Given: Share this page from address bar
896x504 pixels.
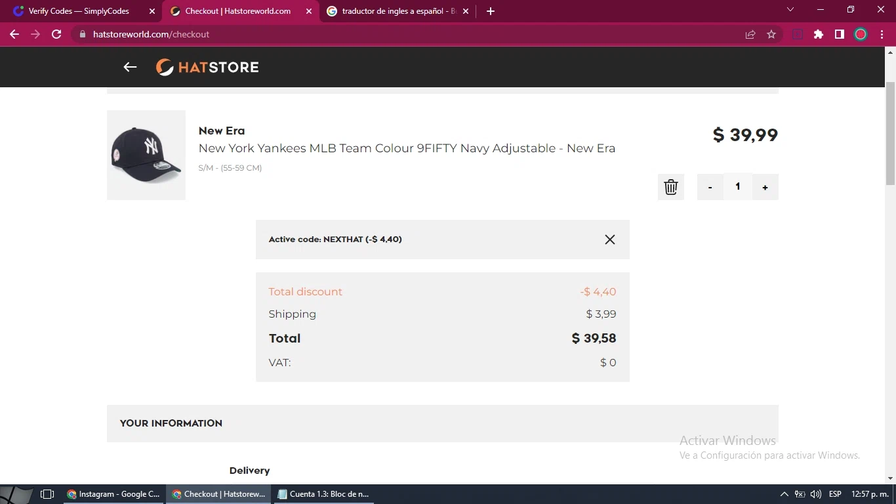Looking at the screenshot, I should pyautogui.click(x=750, y=34).
